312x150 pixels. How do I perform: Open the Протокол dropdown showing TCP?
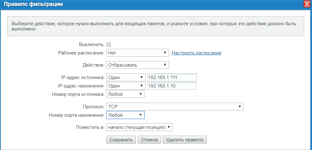pos(175,107)
